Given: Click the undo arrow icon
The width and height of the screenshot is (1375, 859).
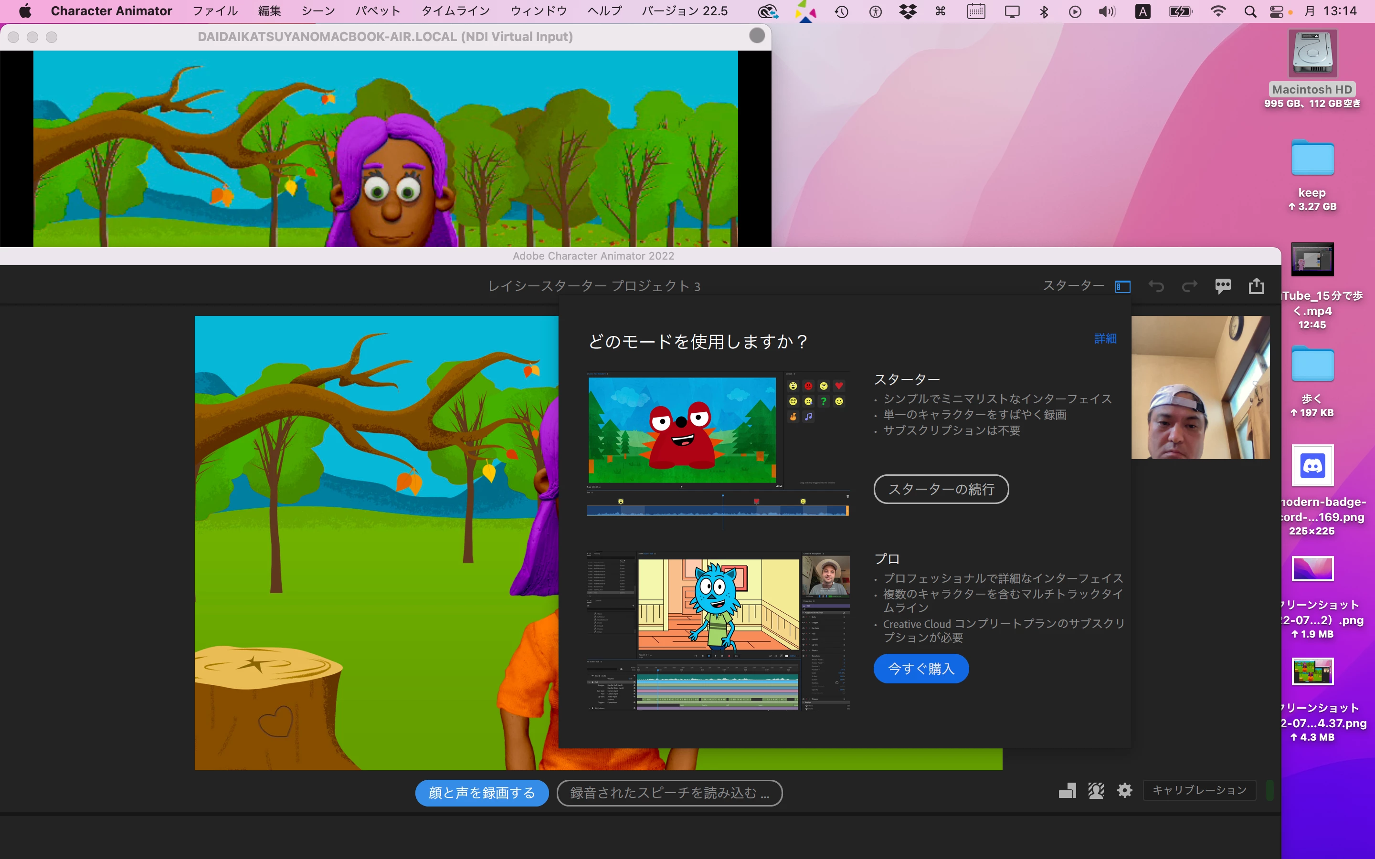Looking at the screenshot, I should [x=1156, y=286].
